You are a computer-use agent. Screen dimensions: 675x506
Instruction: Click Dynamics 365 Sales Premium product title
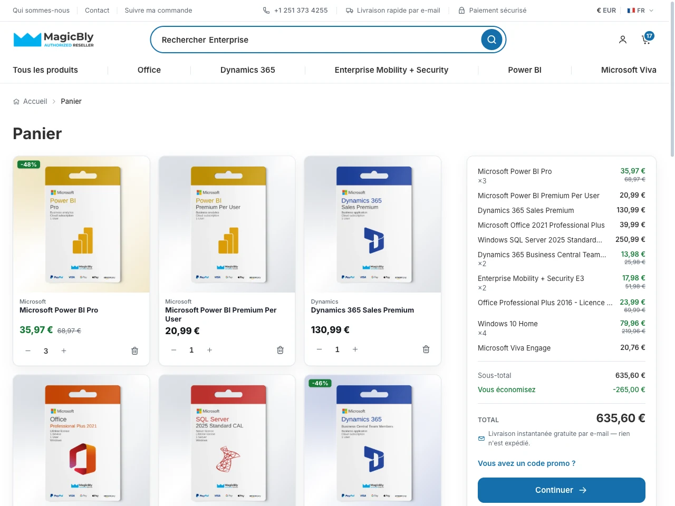362,310
